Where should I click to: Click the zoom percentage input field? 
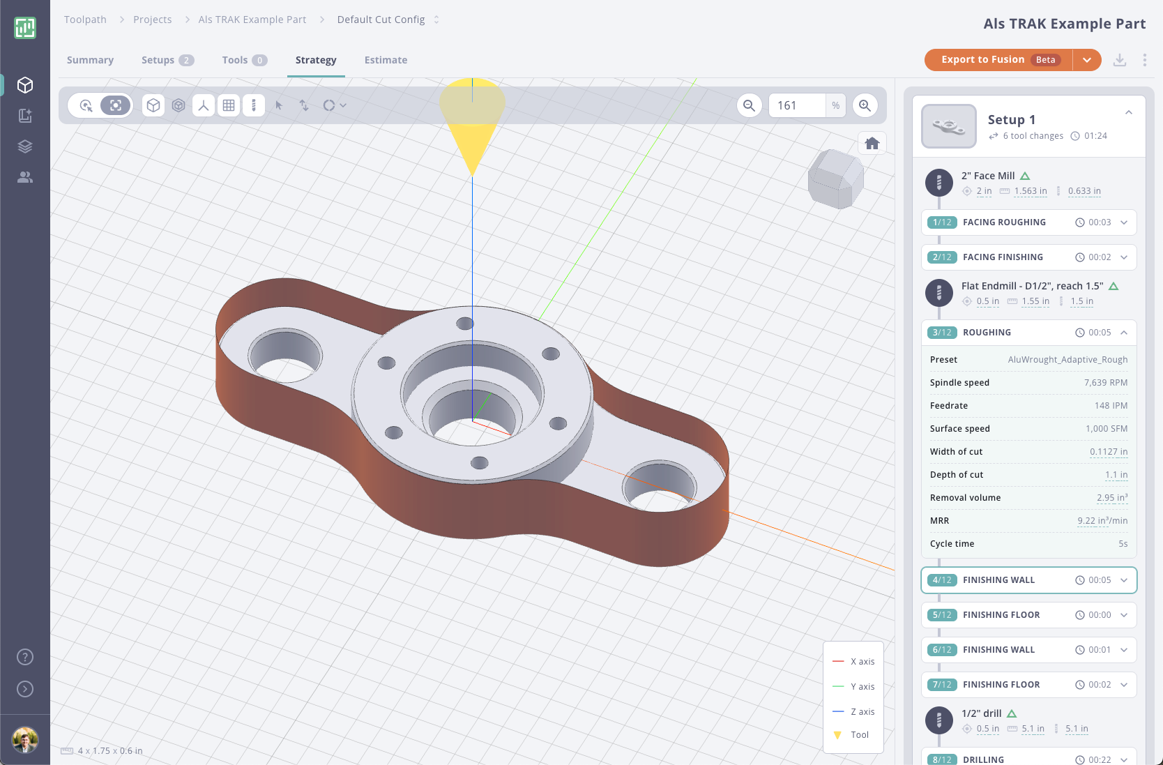pyautogui.click(x=797, y=105)
